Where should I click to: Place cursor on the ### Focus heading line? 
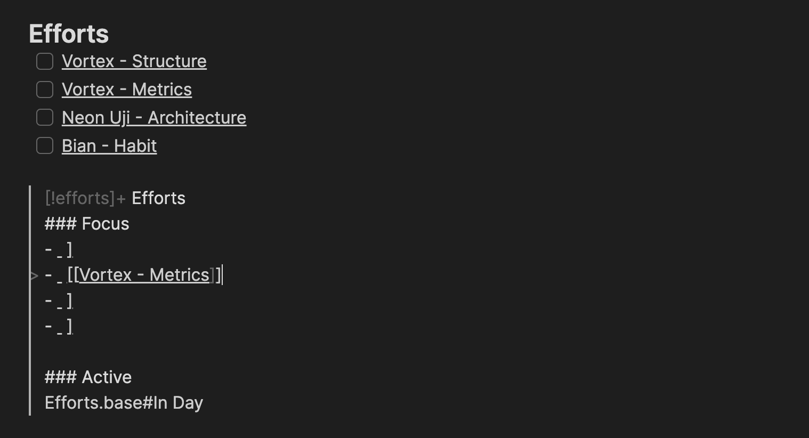tap(87, 224)
